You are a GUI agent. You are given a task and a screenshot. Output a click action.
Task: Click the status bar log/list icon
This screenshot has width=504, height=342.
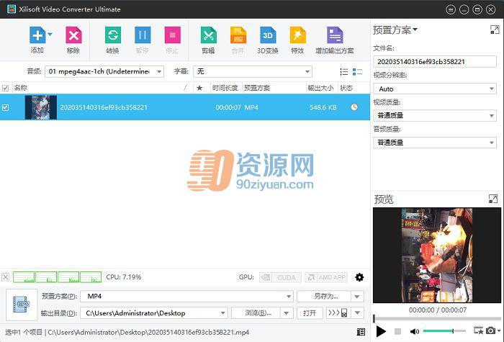361,332
